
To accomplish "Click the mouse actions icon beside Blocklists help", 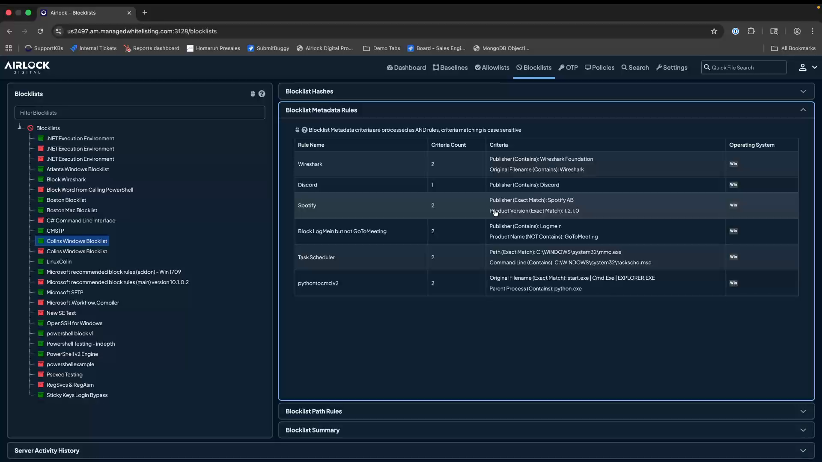I will click(x=253, y=94).
